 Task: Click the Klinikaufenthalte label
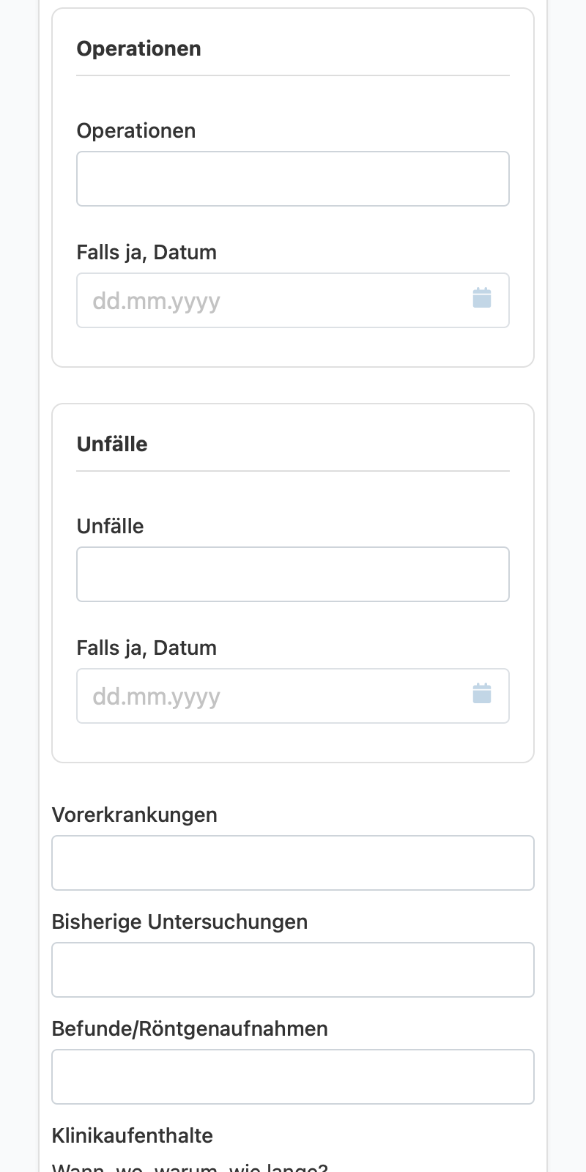tap(133, 1135)
